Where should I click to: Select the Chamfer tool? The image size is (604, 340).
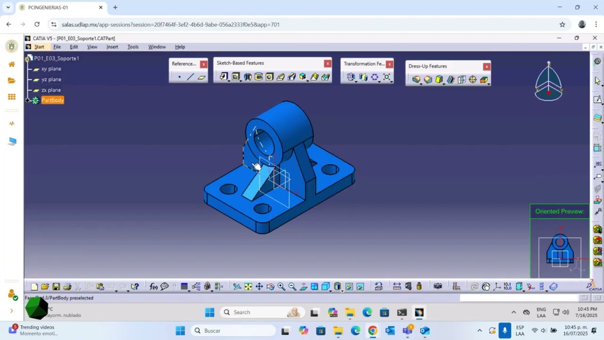428,79
